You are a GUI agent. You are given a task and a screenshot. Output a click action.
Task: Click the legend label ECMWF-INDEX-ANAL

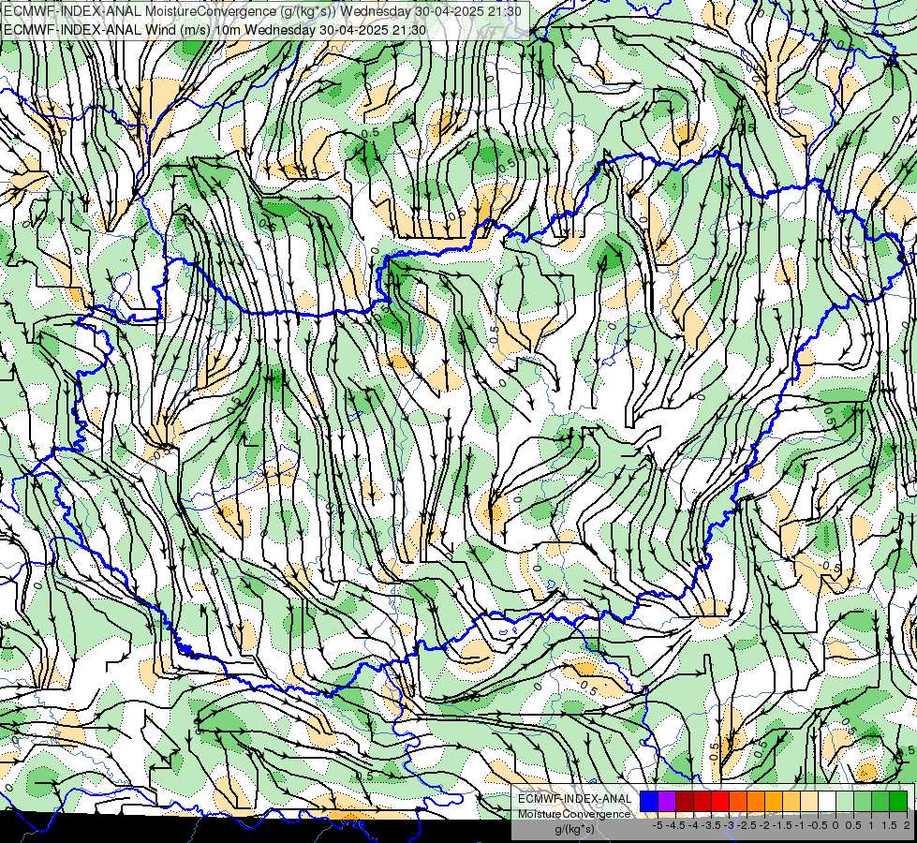click(574, 799)
